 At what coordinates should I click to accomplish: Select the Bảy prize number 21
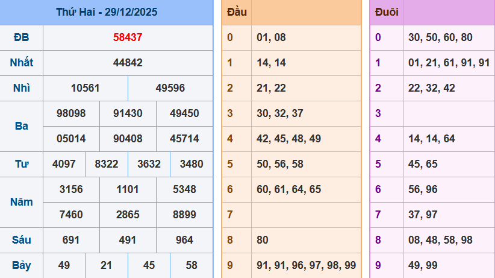(x=107, y=265)
